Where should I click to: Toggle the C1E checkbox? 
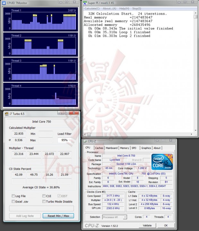click(44, 196)
